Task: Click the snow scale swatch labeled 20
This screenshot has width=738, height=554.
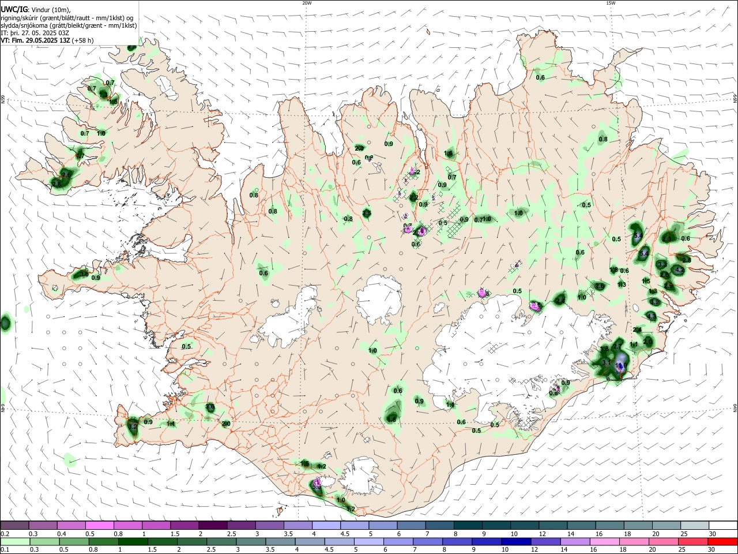Action: (x=667, y=526)
